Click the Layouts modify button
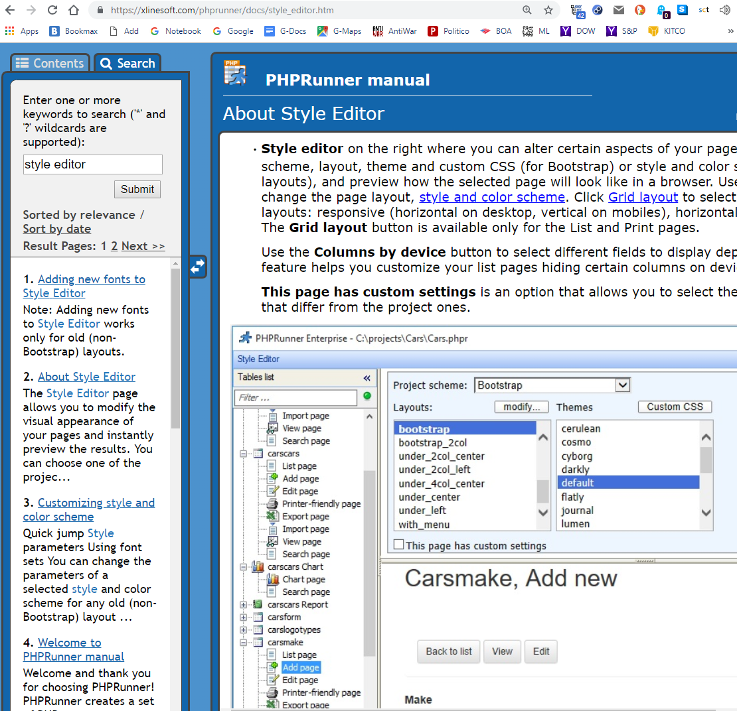The width and height of the screenshot is (737, 711). pos(521,407)
